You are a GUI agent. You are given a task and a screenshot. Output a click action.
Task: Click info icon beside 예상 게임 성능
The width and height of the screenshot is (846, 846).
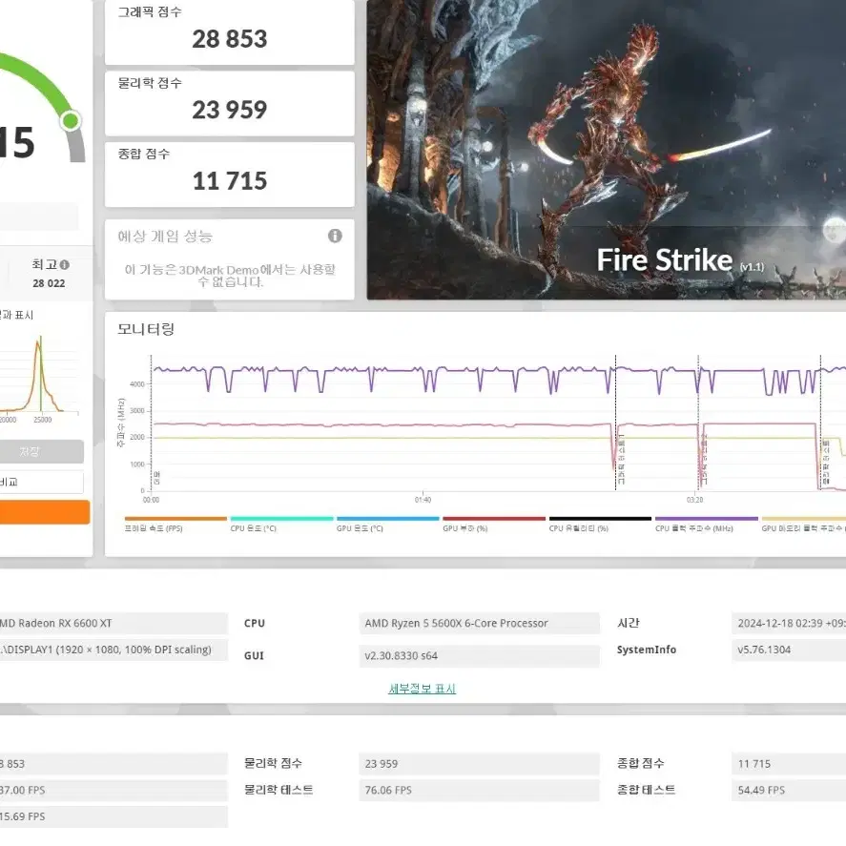(x=335, y=236)
